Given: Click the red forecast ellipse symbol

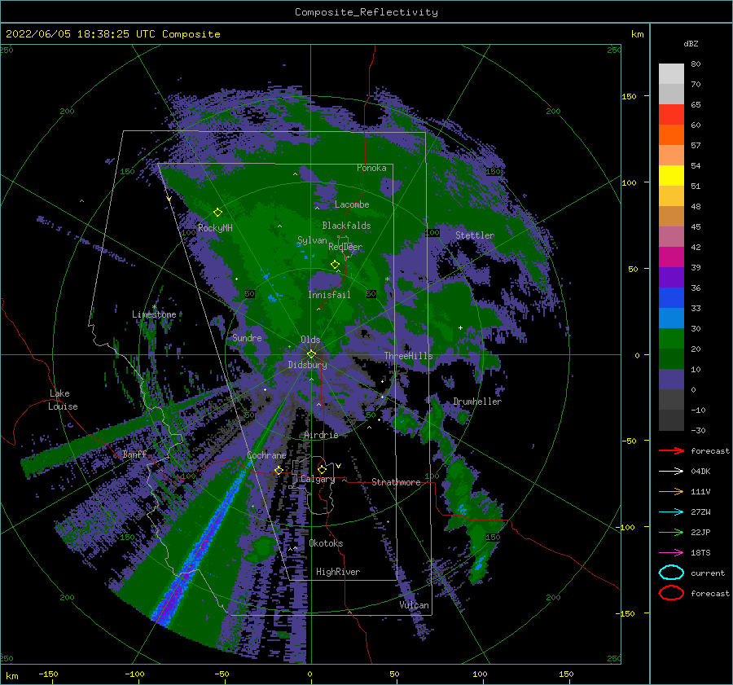Looking at the screenshot, I should coord(671,593).
